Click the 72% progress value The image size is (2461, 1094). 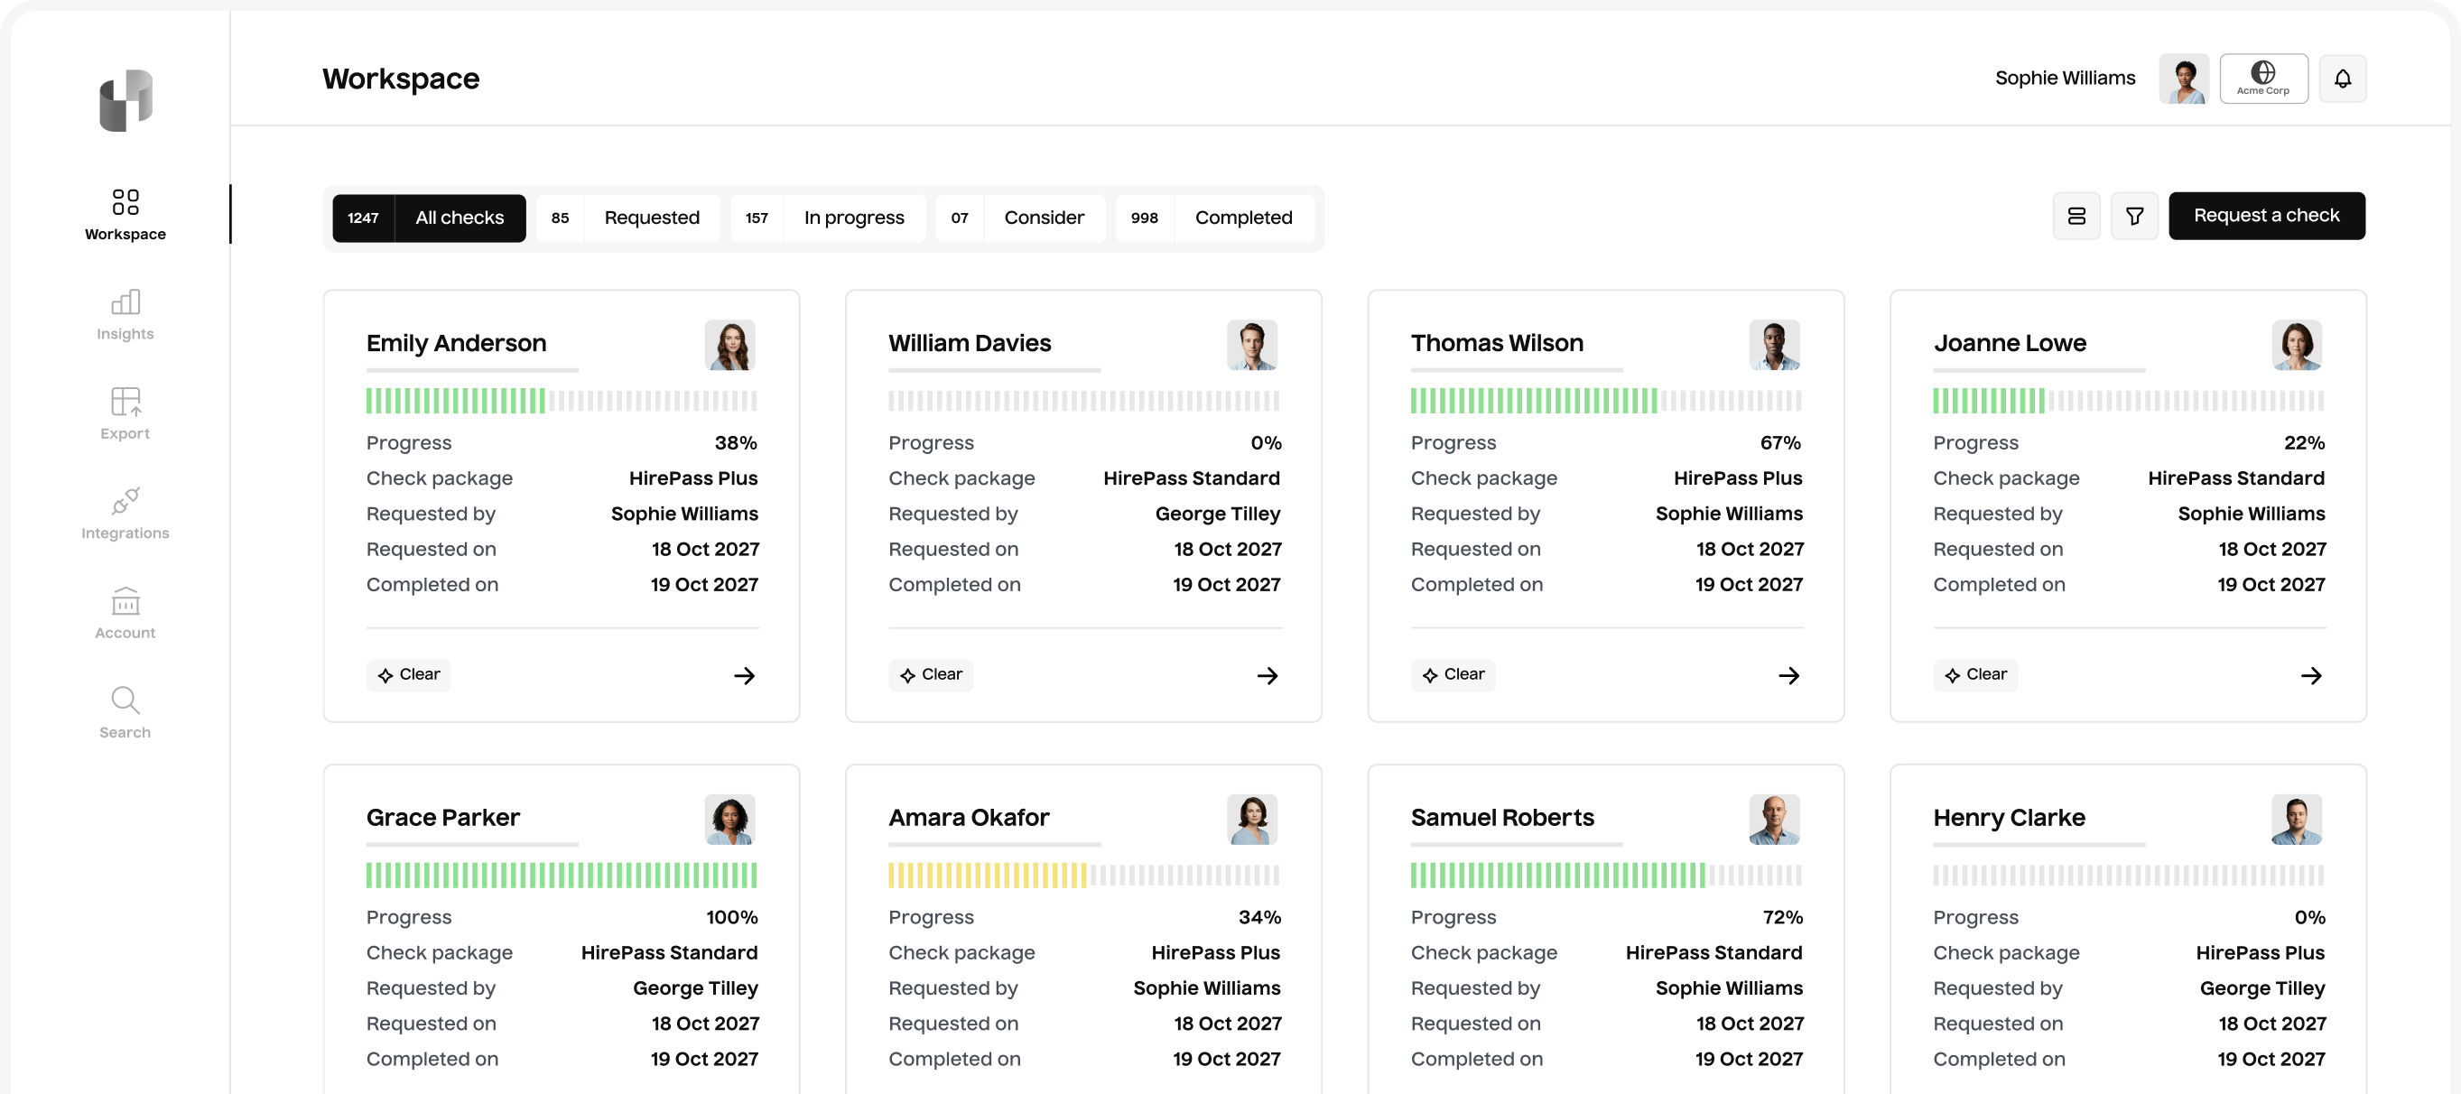pos(1783,918)
